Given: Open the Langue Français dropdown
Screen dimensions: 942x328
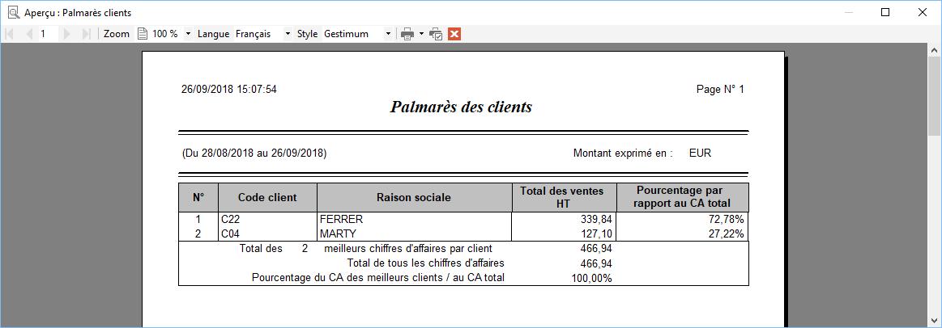Looking at the screenshot, I should 288,34.
